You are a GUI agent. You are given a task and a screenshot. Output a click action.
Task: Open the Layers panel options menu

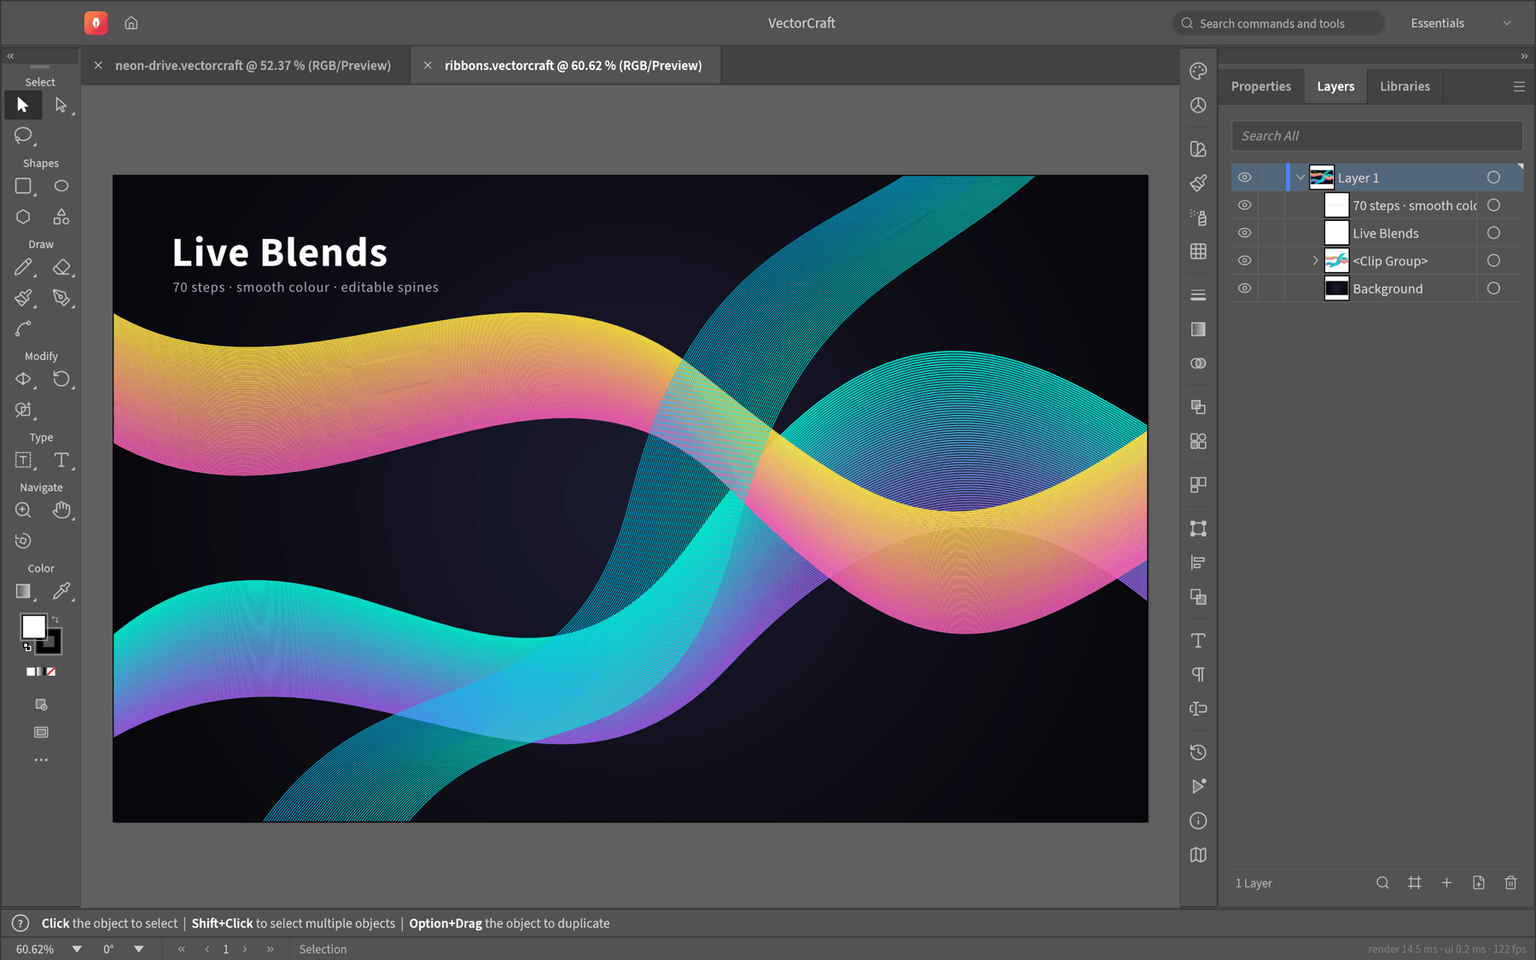tap(1519, 86)
